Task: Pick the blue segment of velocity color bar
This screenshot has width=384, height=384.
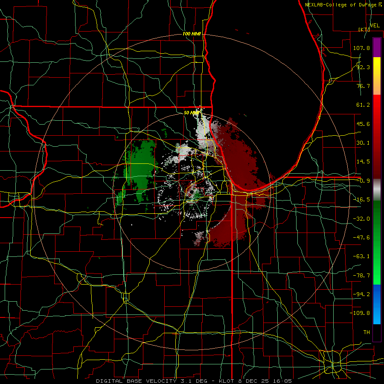Action: pyautogui.click(x=377, y=304)
